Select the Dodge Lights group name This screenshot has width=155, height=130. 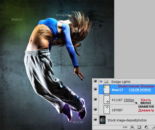click(x=121, y=82)
